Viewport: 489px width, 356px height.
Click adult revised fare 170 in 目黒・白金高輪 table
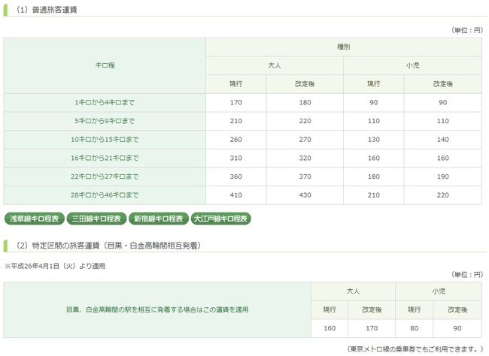pos(372,328)
